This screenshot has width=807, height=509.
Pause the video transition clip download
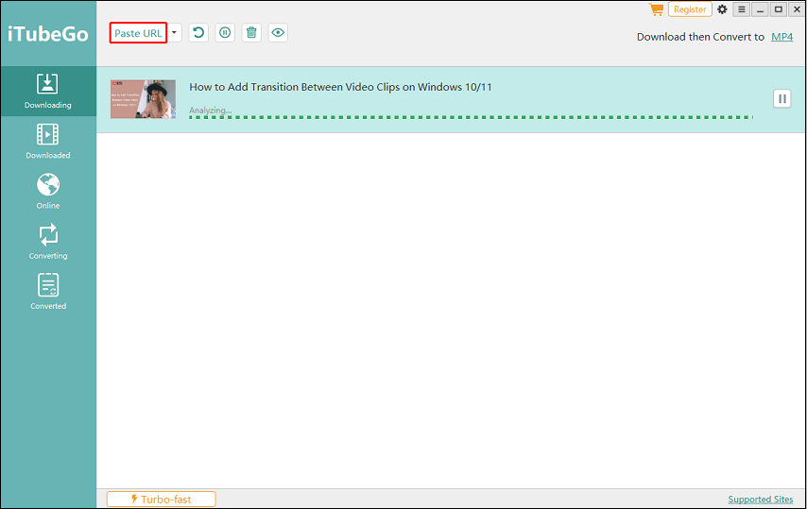781,99
